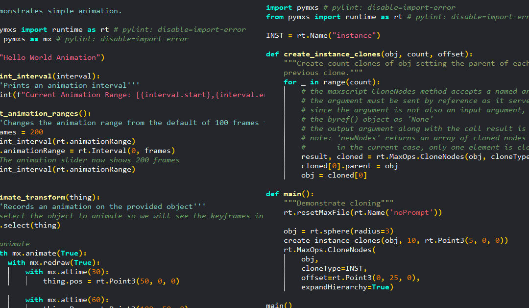Viewport: 529px width, 308px height.
Task: Click the "with mx.attime(30):" line
Action: click(x=67, y=272)
